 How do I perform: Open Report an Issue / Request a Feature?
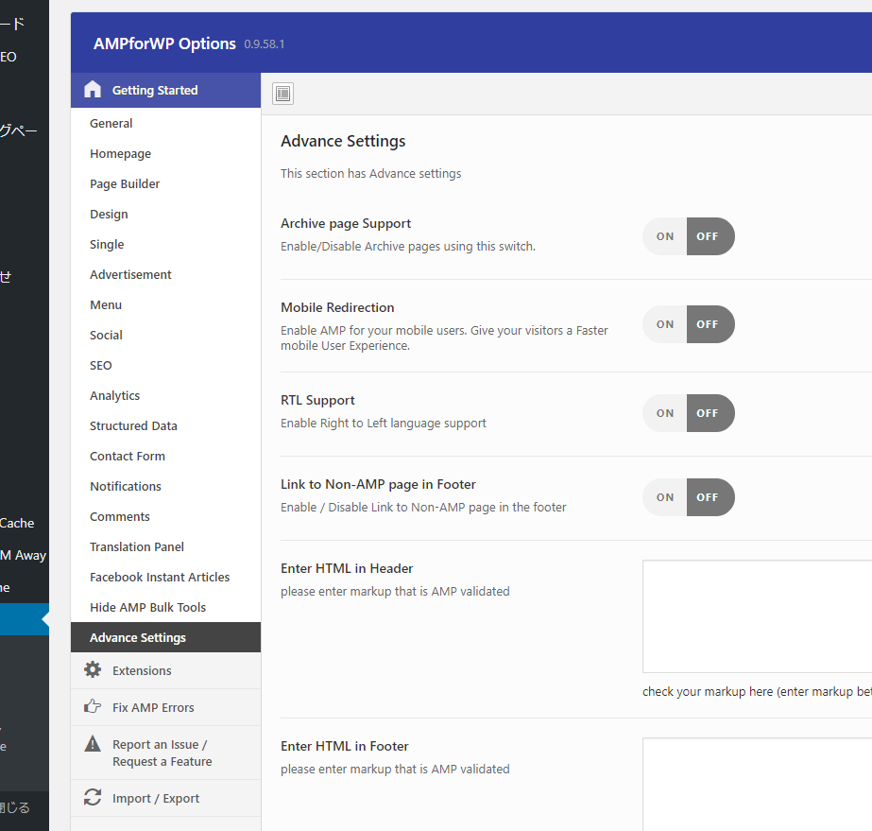pyautogui.click(x=165, y=753)
